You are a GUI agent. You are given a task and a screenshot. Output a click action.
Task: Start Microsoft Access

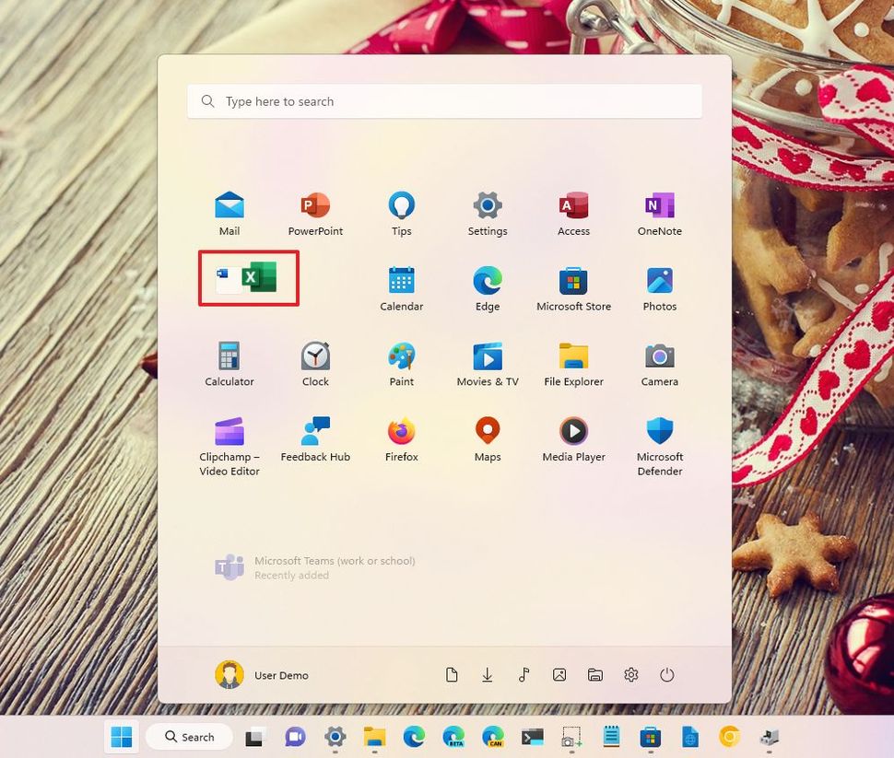click(573, 204)
